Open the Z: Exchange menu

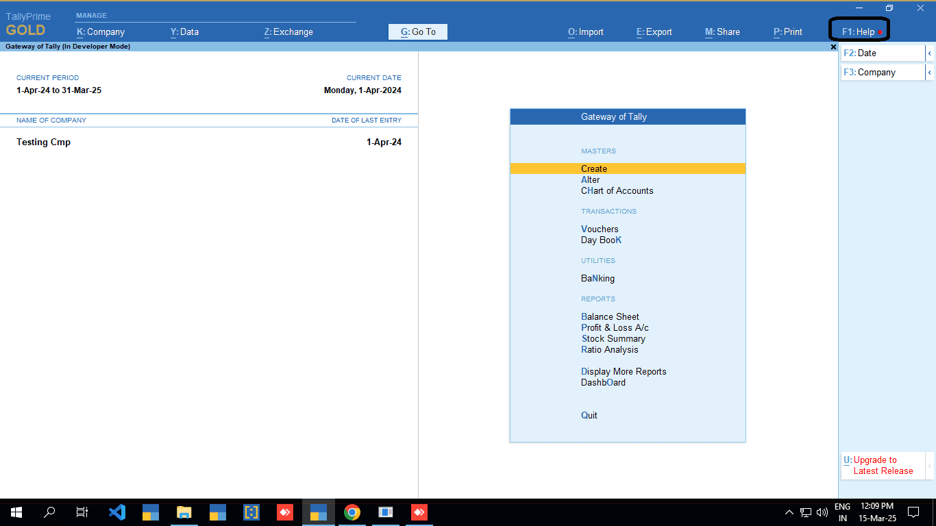(x=288, y=32)
